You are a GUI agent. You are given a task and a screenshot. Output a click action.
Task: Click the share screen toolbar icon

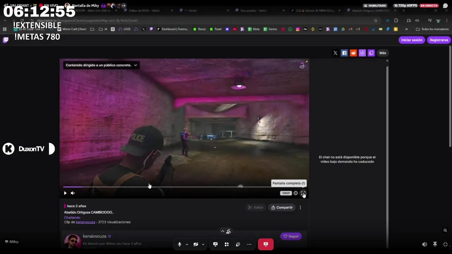(x=215, y=244)
